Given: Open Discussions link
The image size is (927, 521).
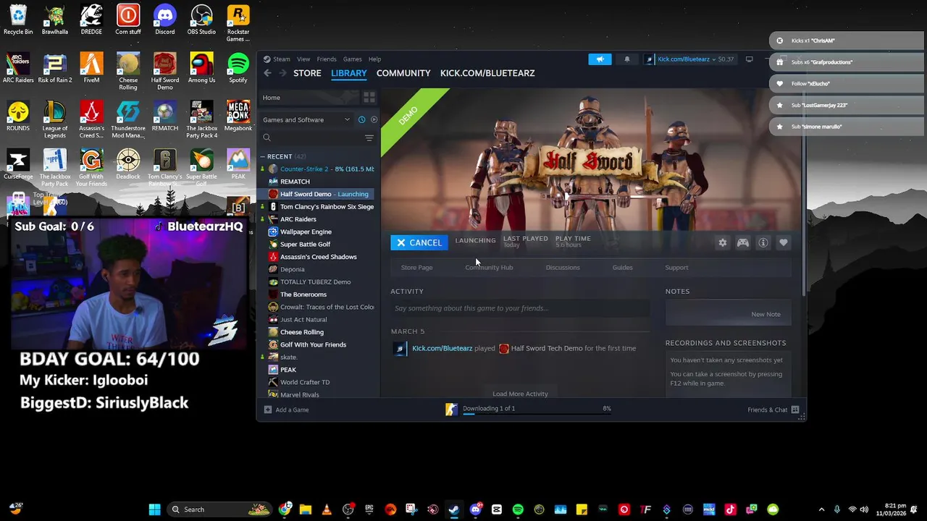Looking at the screenshot, I should coord(563,268).
